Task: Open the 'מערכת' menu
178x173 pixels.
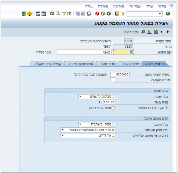Action: (x=103, y=6)
